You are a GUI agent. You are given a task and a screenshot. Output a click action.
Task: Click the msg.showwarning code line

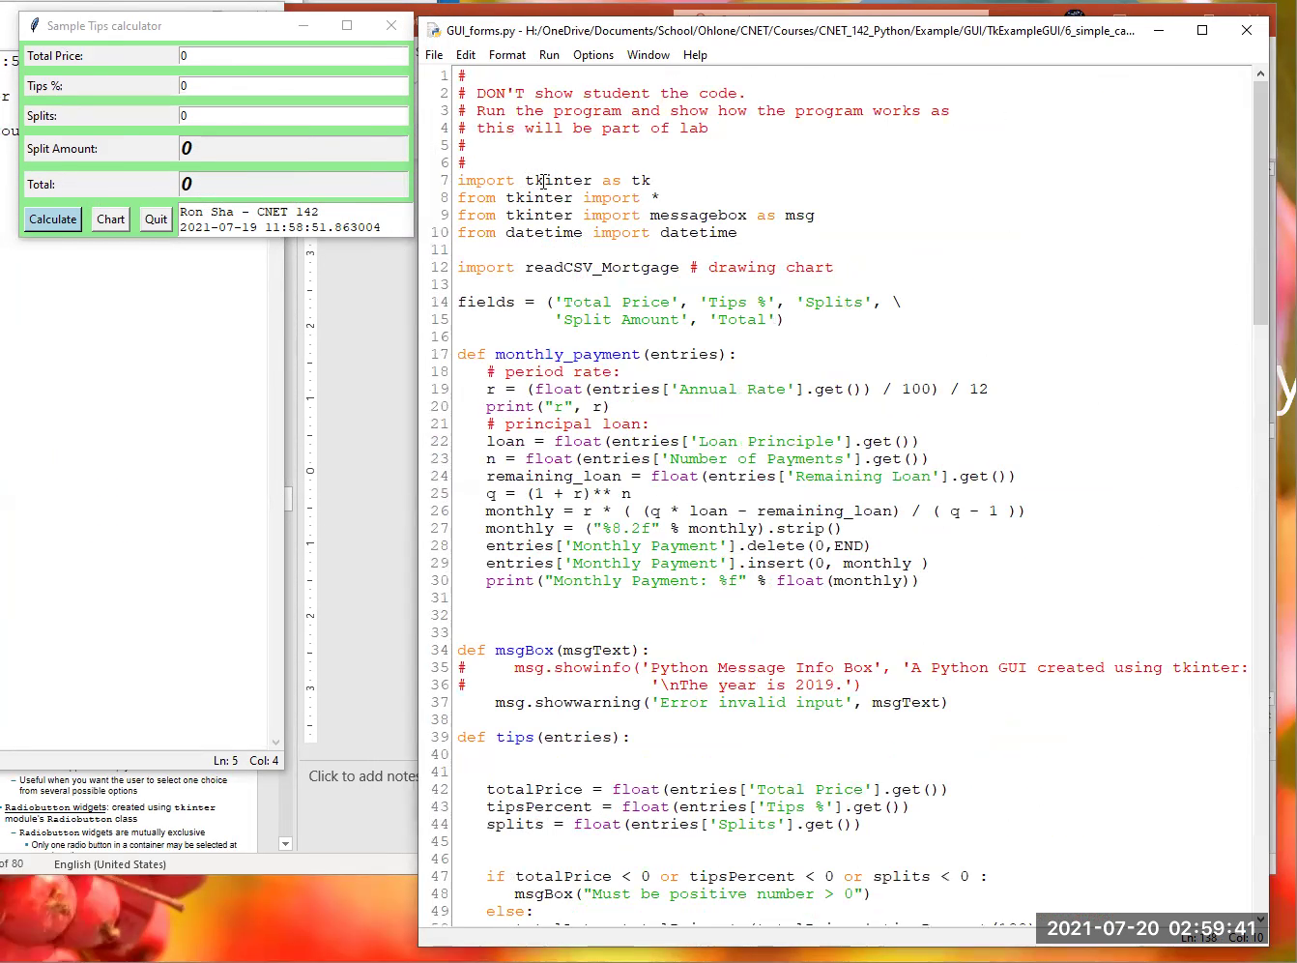721,703
